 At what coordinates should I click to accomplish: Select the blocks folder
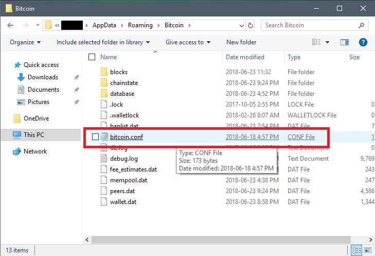click(x=119, y=72)
